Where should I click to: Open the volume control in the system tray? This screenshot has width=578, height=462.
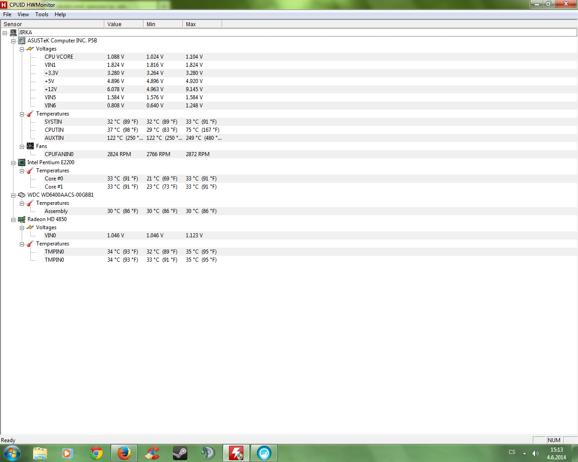pos(536,453)
